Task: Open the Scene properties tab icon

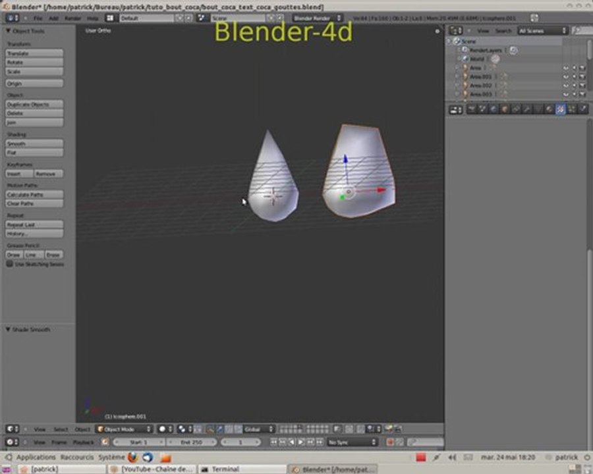Action: pyautogui.click(x=483, y=109)
